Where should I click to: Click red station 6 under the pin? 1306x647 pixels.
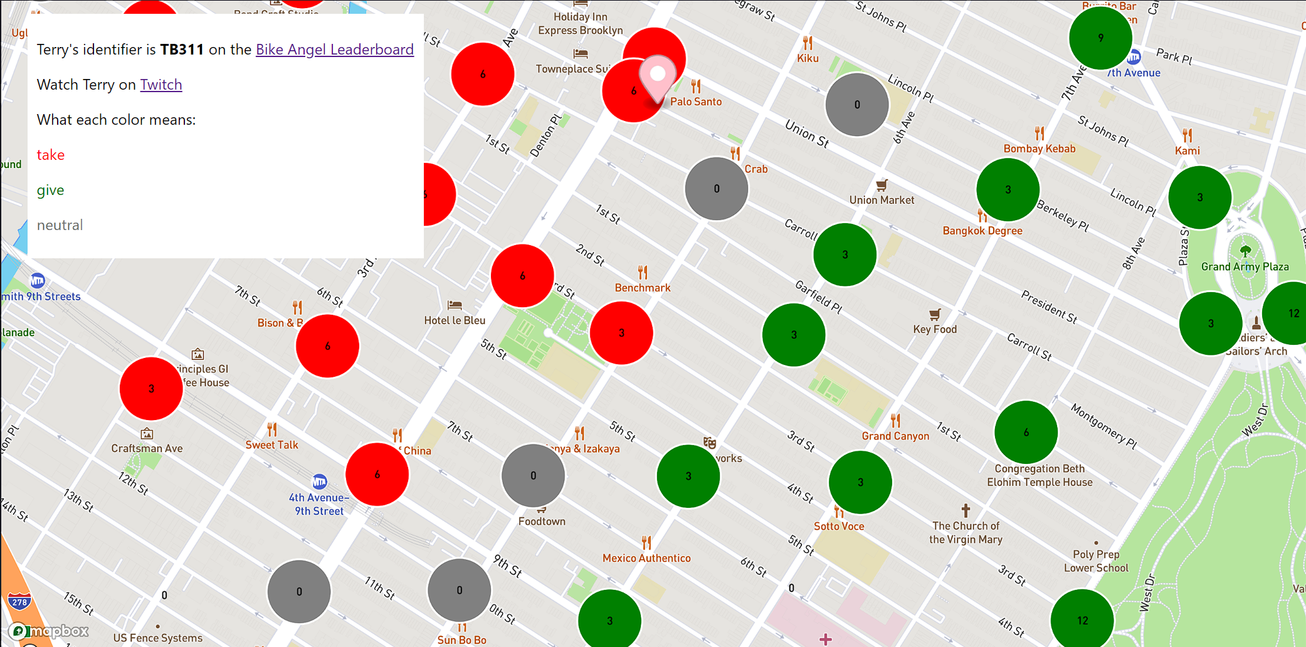click(633, 91)
